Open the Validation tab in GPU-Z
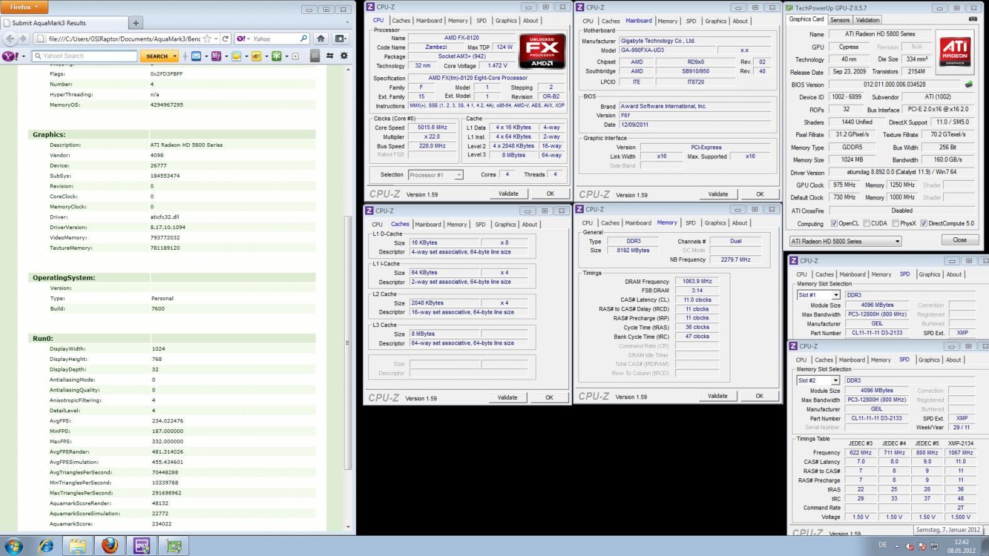Viewport: 989px width, 556px height. (x=867, y=19)
